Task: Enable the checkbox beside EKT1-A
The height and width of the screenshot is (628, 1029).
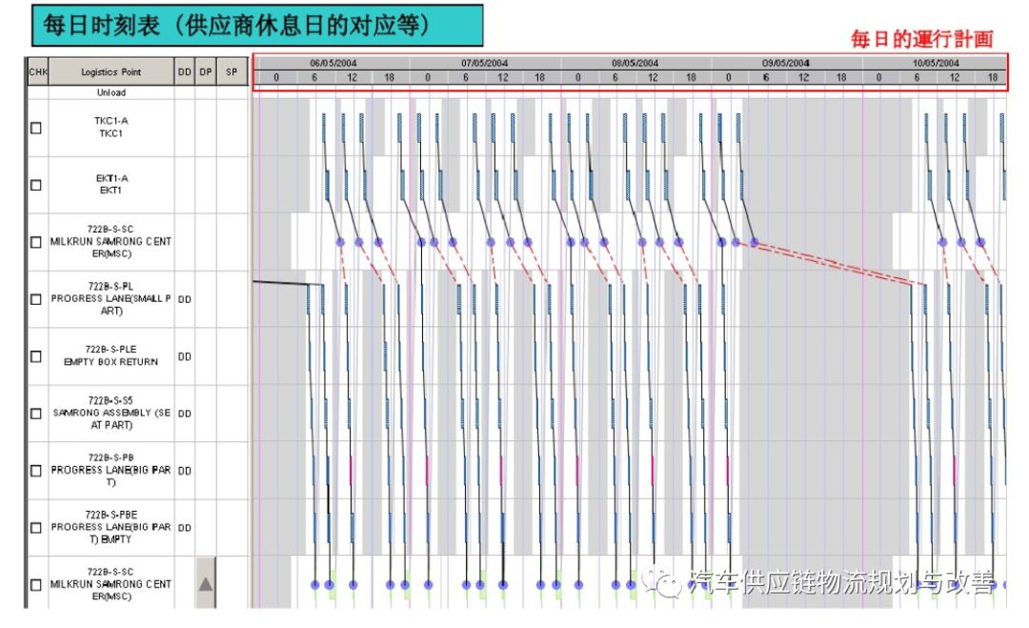Action: click(34, 182)
